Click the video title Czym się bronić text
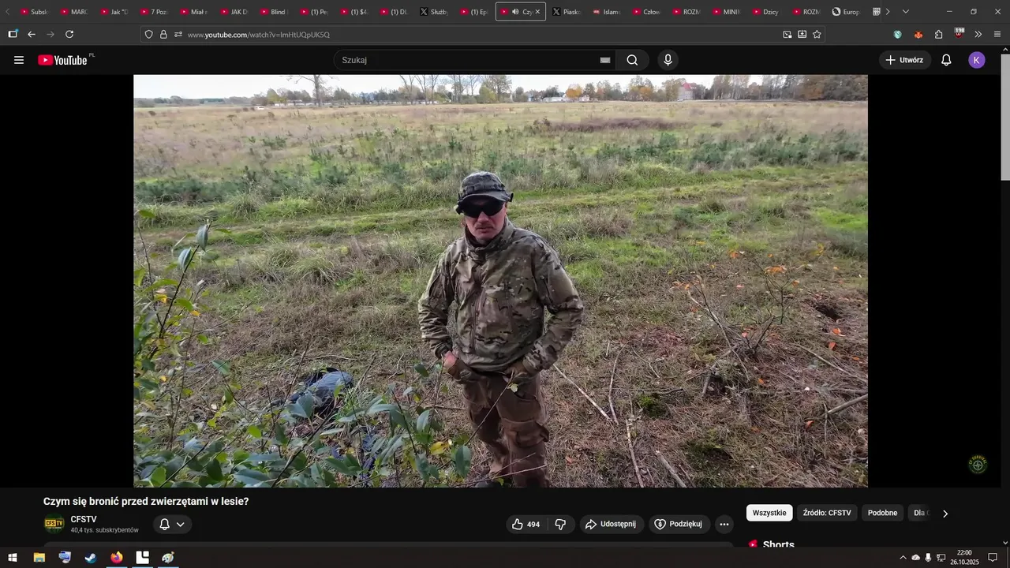This screenshot has width=1010, height=568. click(146, 501)
